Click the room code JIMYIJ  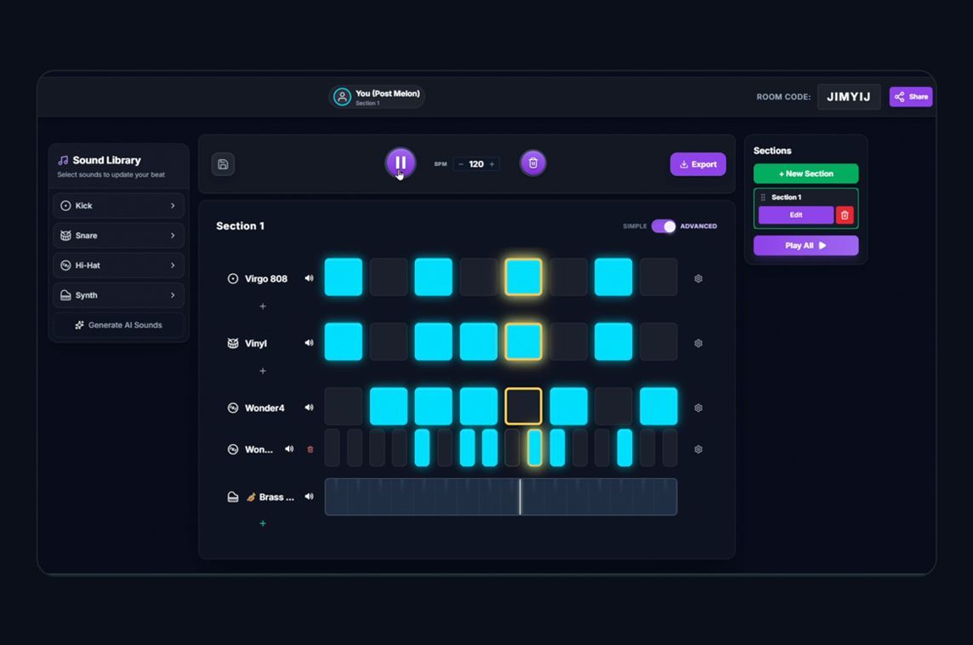848,97
